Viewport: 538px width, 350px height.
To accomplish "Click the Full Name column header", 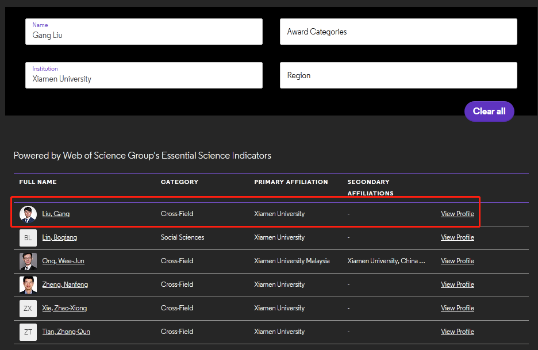I will coord(38,182).
